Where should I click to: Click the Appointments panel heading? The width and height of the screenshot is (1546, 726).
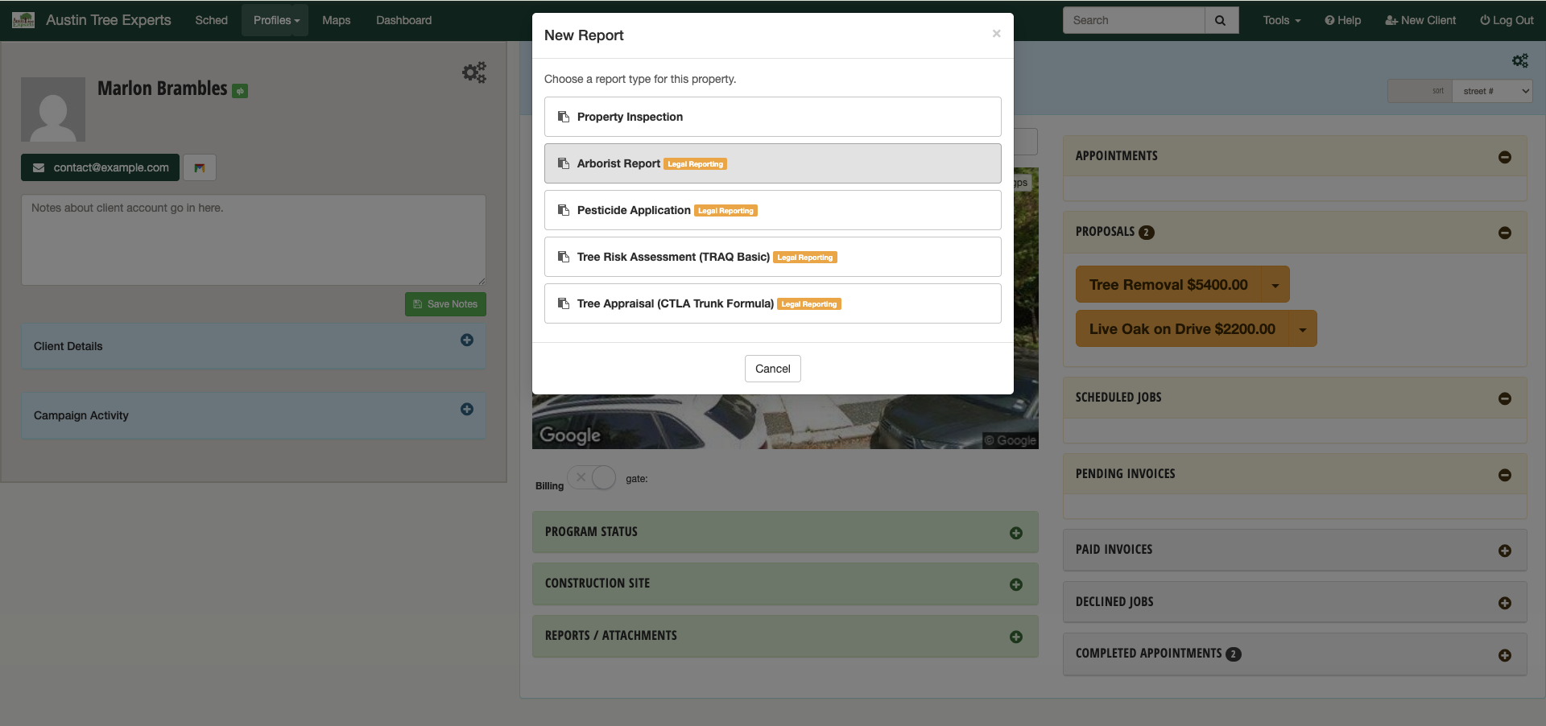[x=1116, y=156]
